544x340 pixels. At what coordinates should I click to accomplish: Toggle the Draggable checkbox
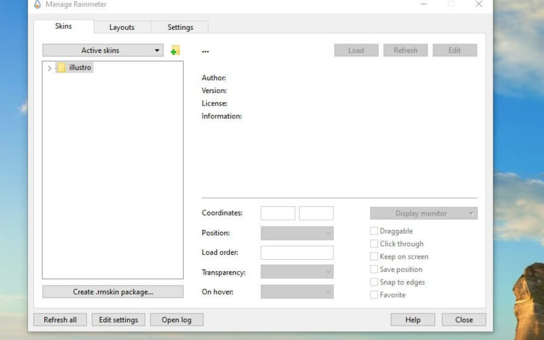click(374, 231)
